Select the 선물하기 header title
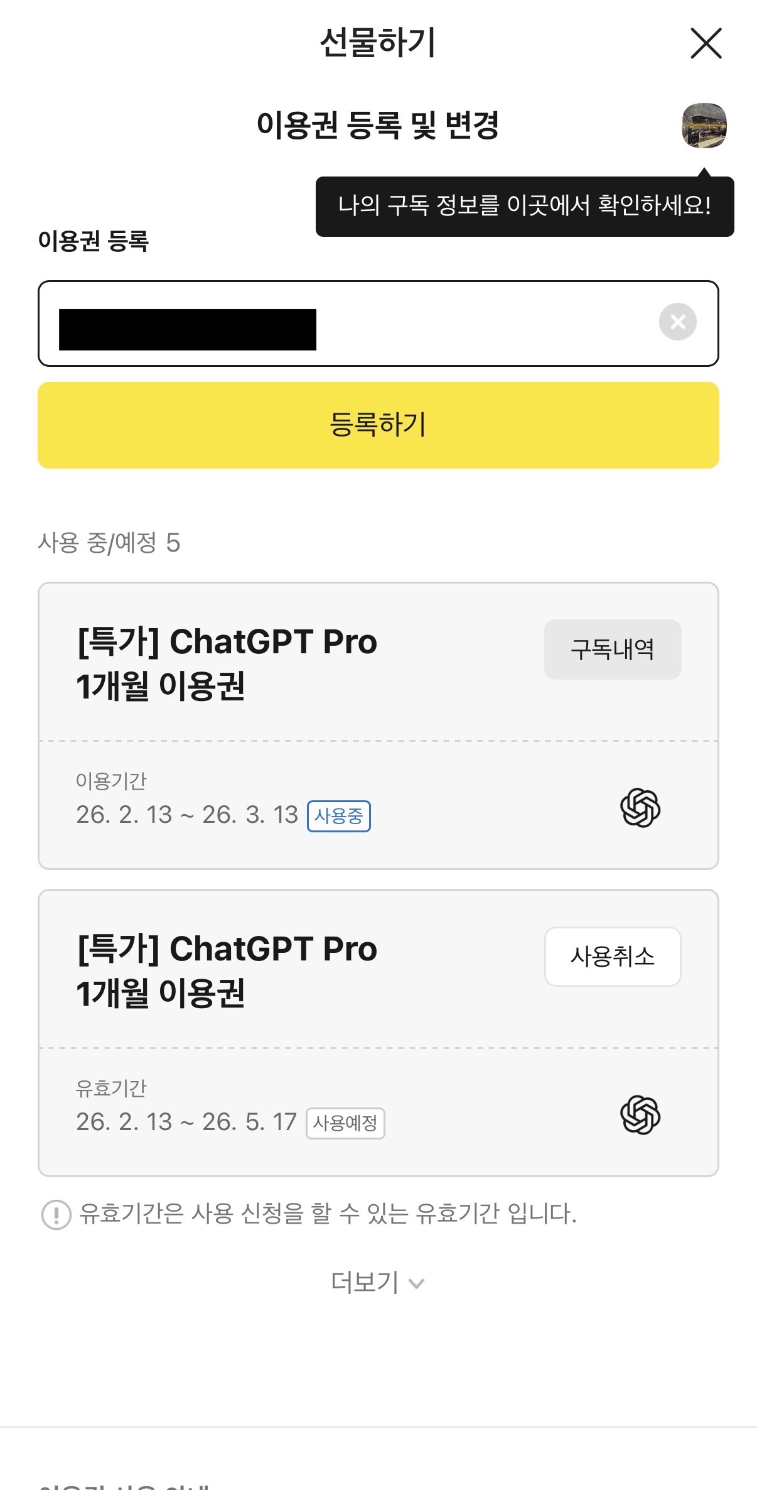The height and width of the screenshot is (1490, 757). pos(378,43)
